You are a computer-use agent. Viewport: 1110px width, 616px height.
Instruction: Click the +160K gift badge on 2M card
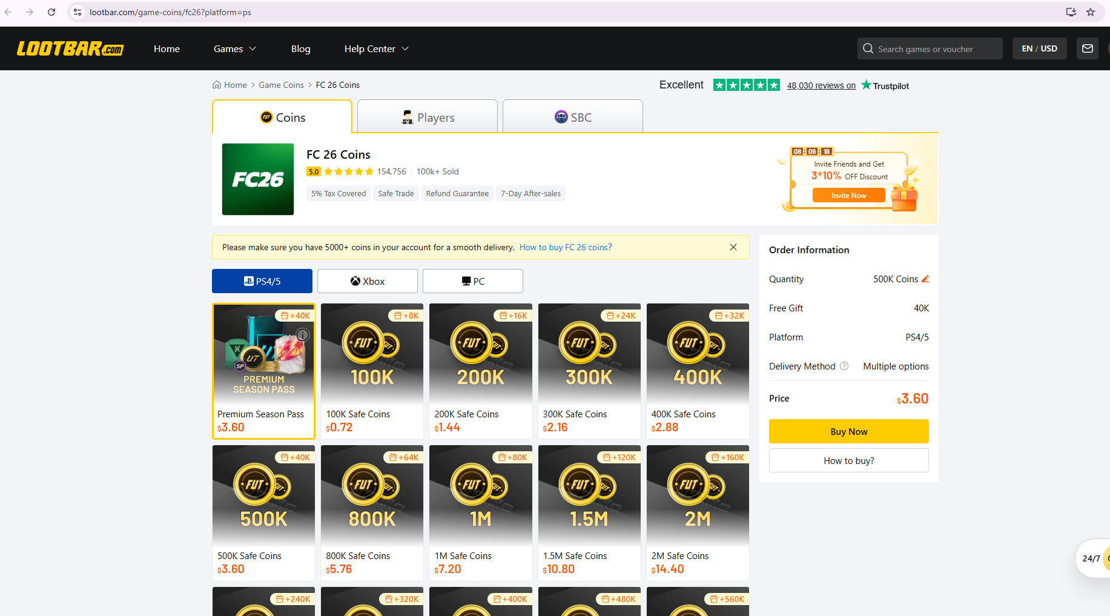[x=727, y=457]
